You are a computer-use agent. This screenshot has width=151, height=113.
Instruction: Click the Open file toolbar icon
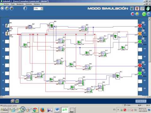(x=7, y=8)
